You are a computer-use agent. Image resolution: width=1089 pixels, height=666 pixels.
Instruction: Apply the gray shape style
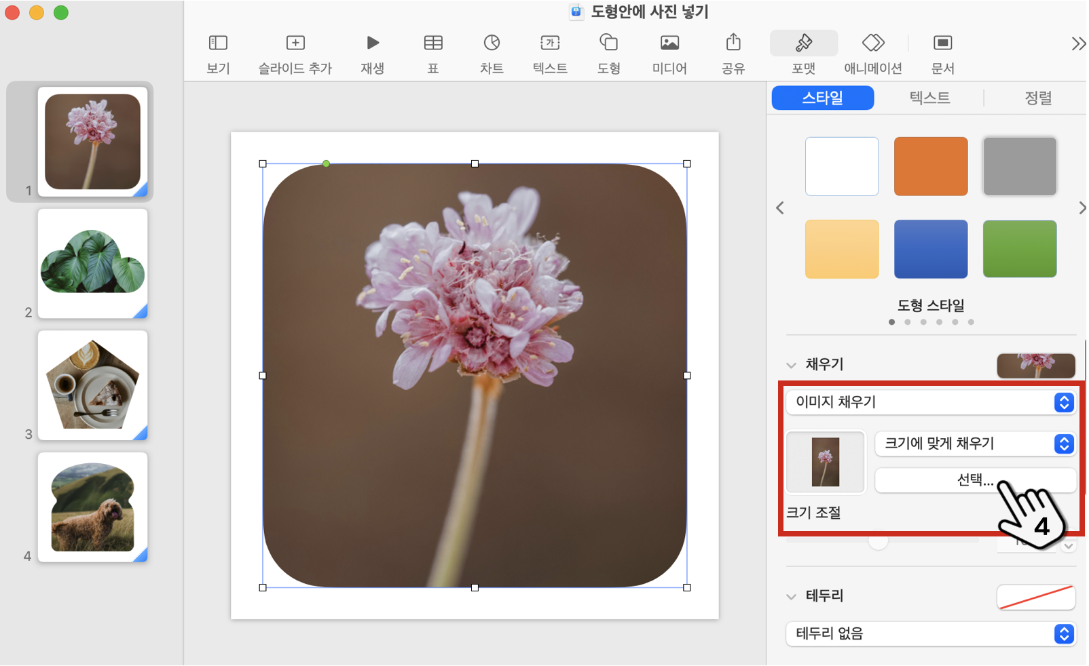pyautogui.click(x=1020, y=167)
